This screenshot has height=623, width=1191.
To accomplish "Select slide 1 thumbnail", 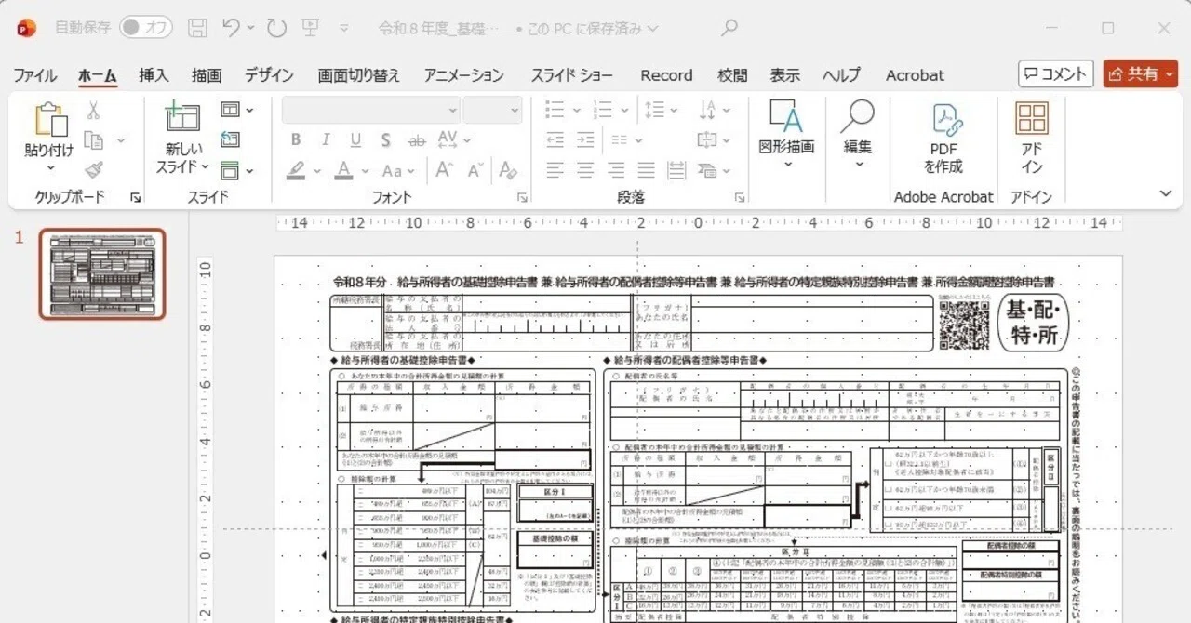I will click(102, 274).
